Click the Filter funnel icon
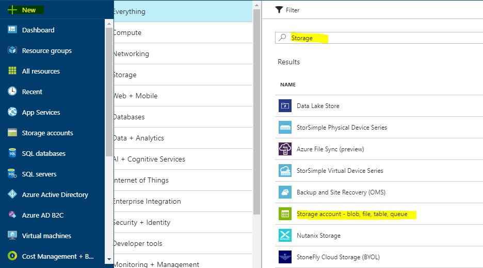 (279, 10)
